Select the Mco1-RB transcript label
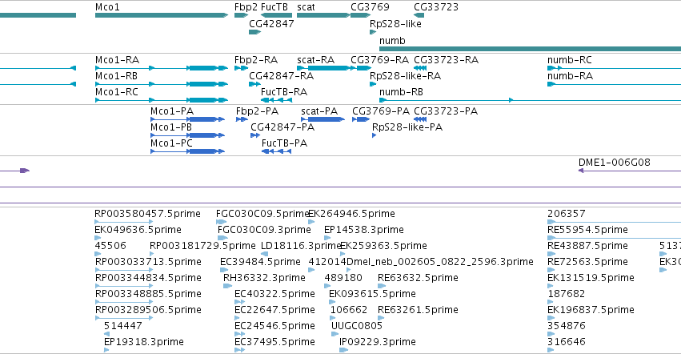The height and width of the screenshot is (354, 681). (116, 75)
